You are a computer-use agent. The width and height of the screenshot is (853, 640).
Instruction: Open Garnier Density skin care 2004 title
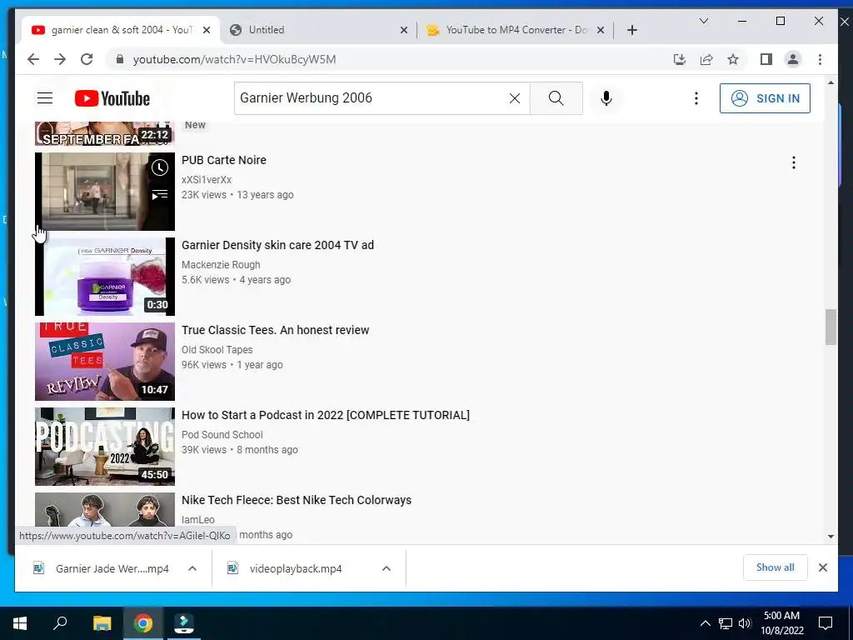[x=277, y=245]
